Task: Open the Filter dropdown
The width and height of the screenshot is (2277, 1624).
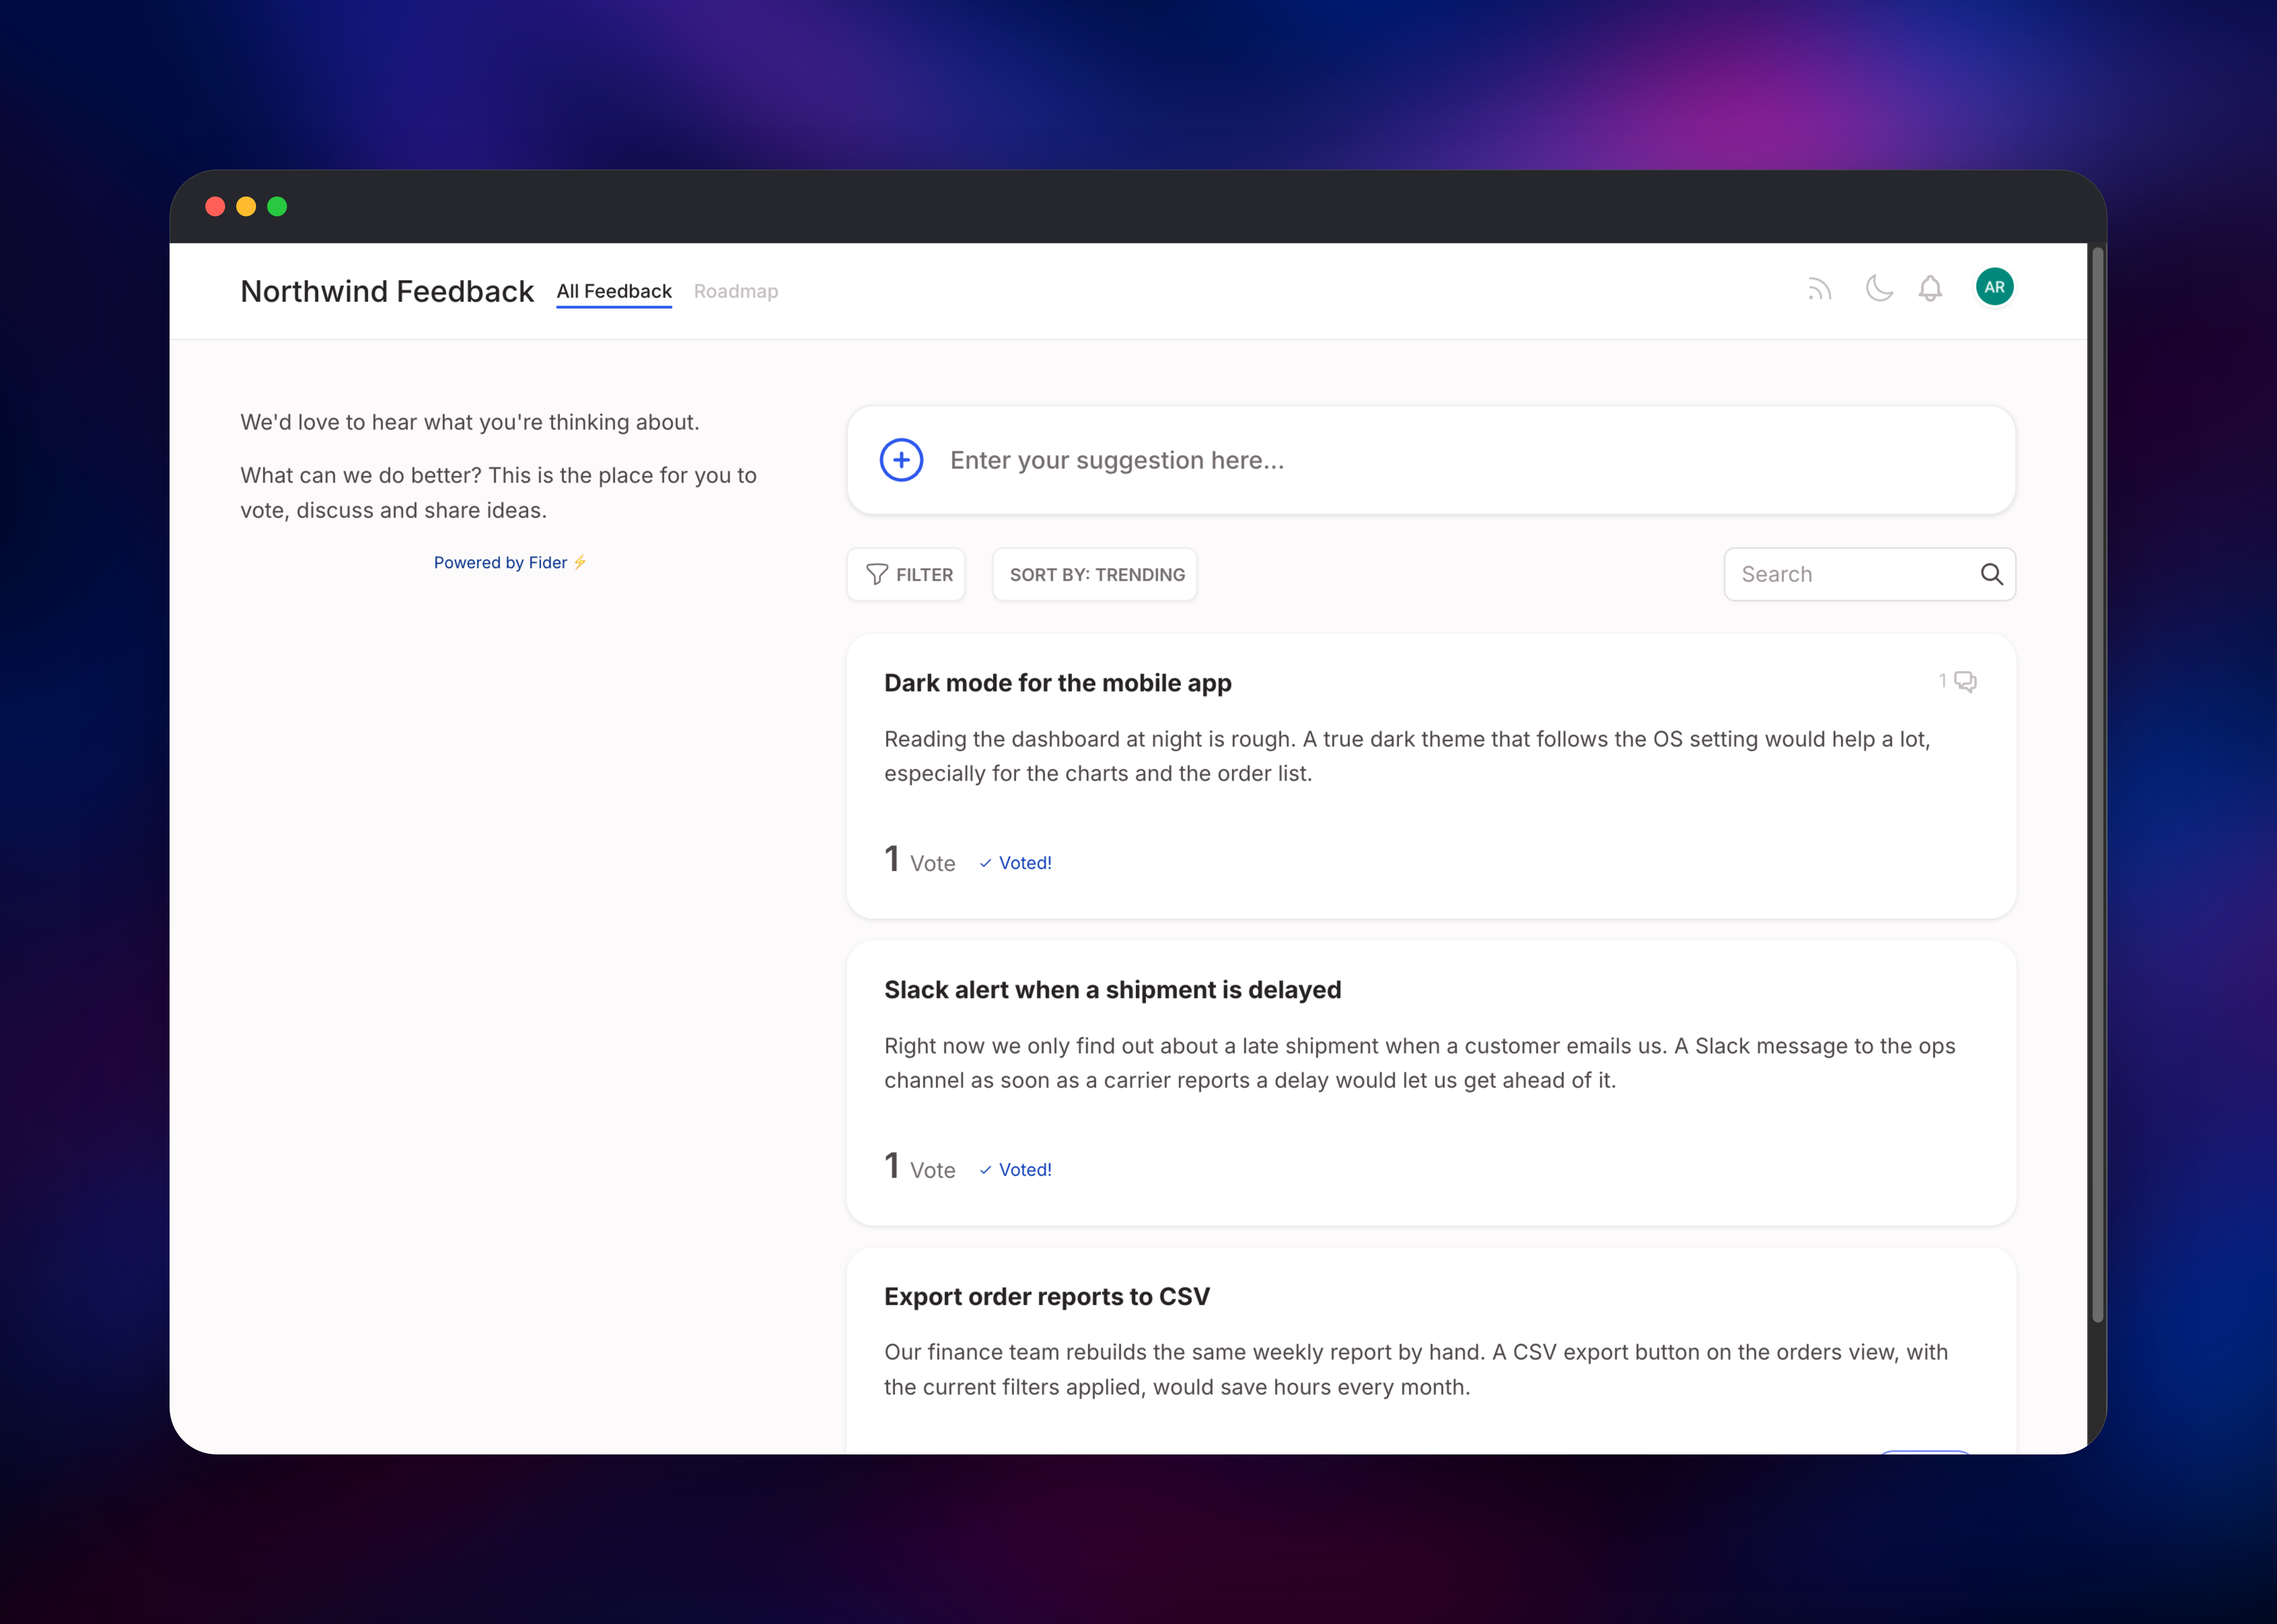Action: coord(906,574)
